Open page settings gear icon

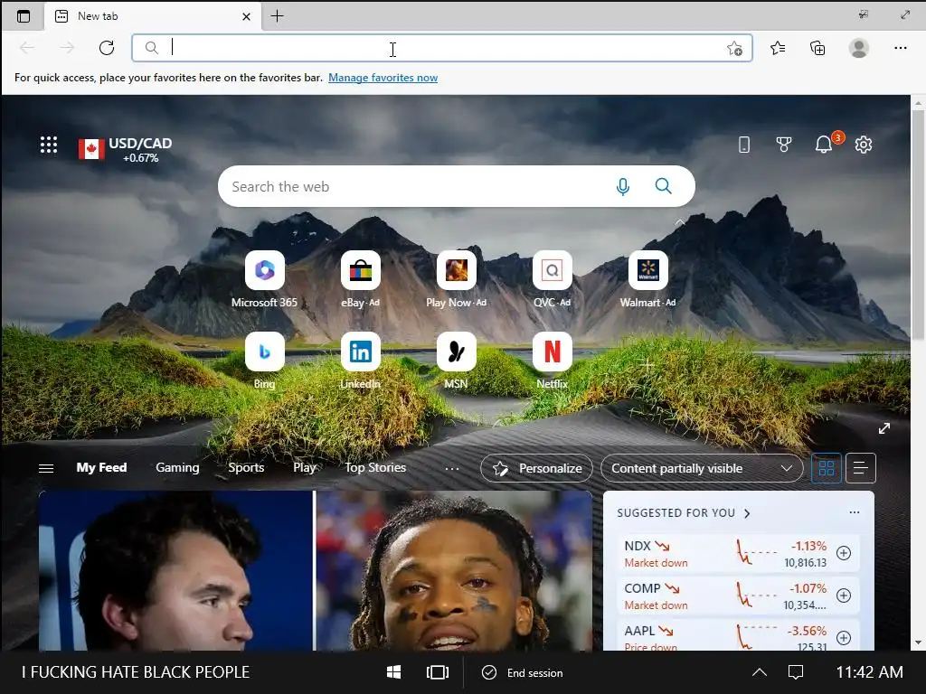click(x=864, y=145)
